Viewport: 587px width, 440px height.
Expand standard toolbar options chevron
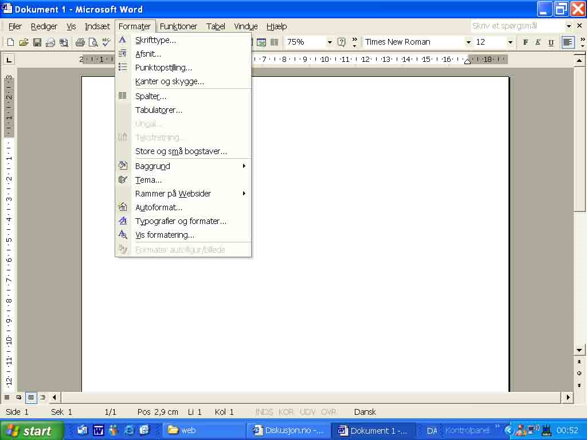(354, 42)
